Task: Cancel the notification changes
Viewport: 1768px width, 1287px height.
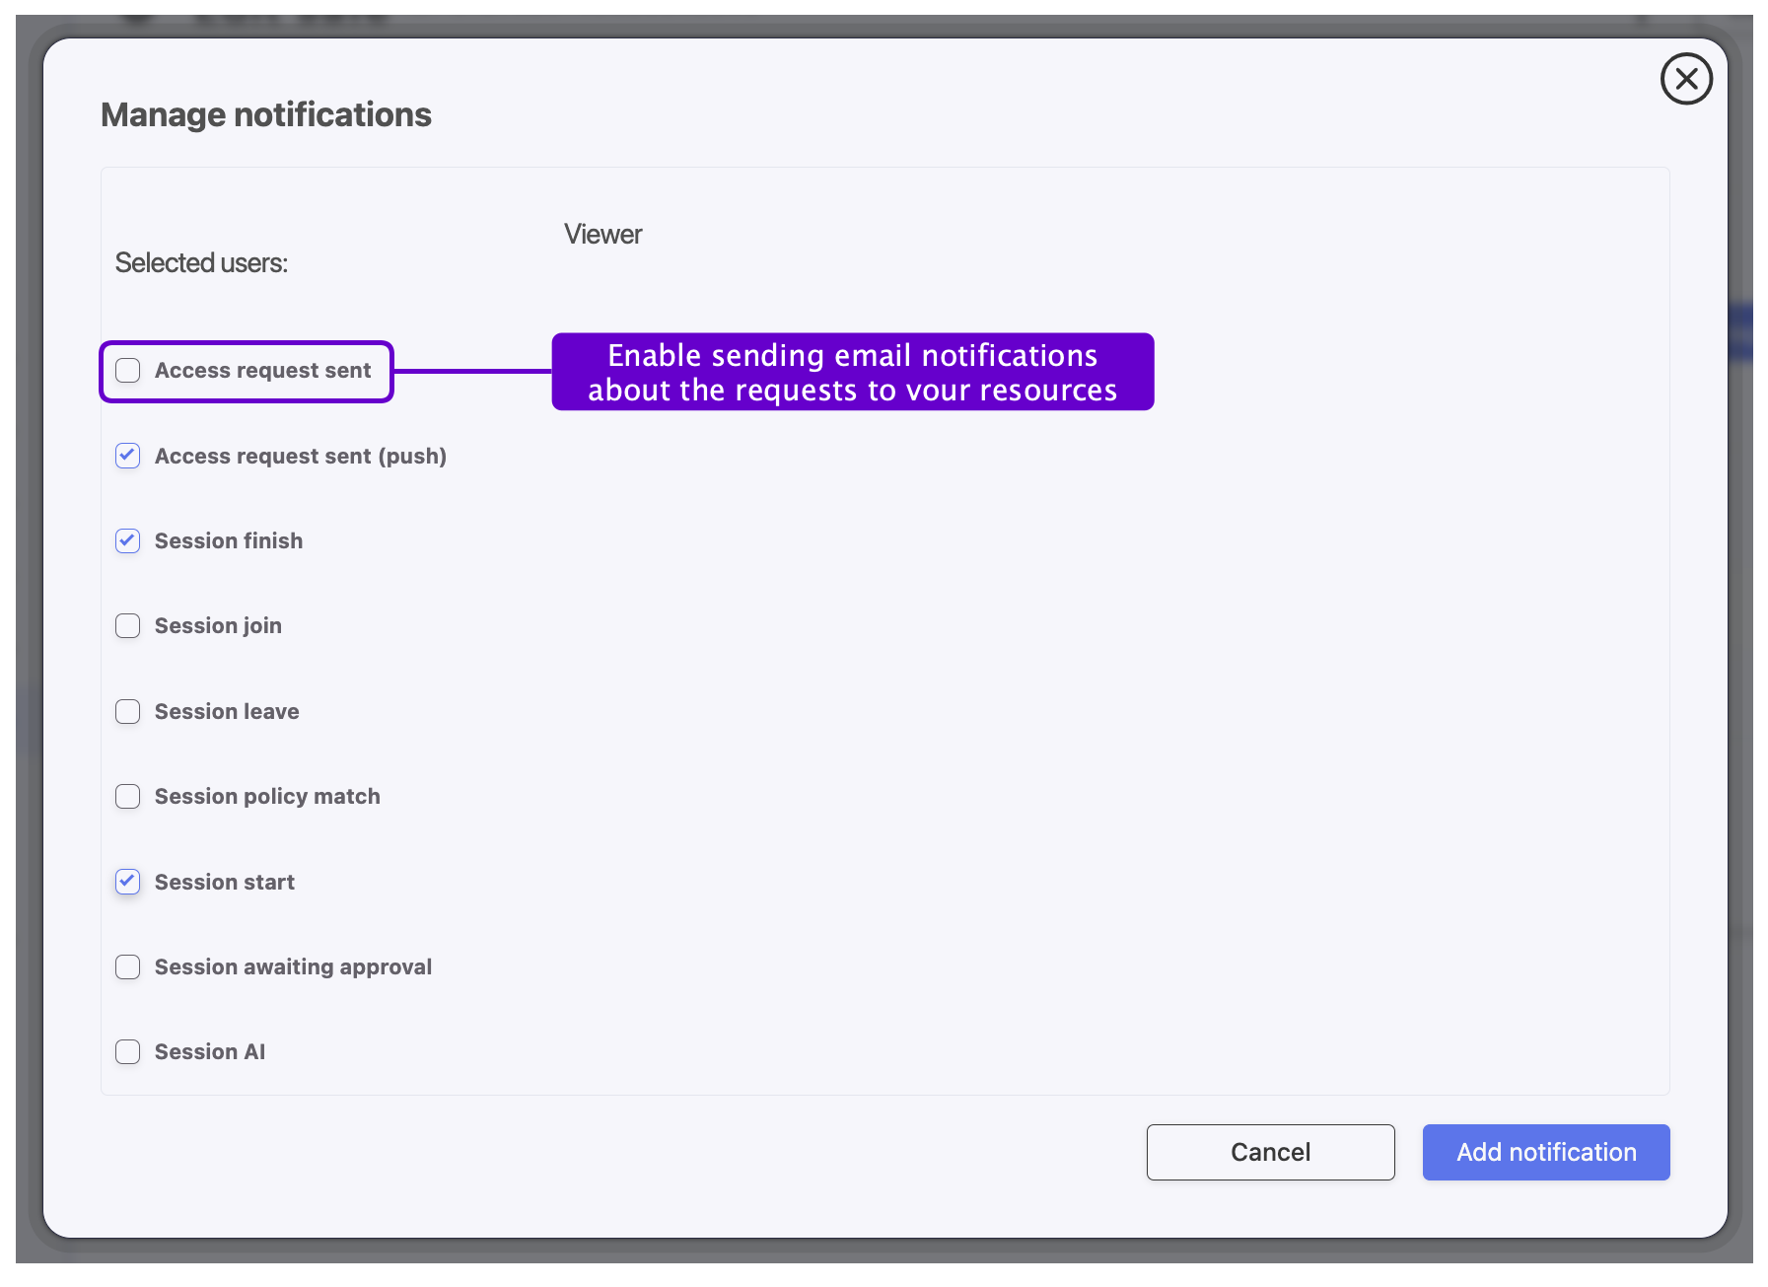Action: (x=1270, y=1152)
